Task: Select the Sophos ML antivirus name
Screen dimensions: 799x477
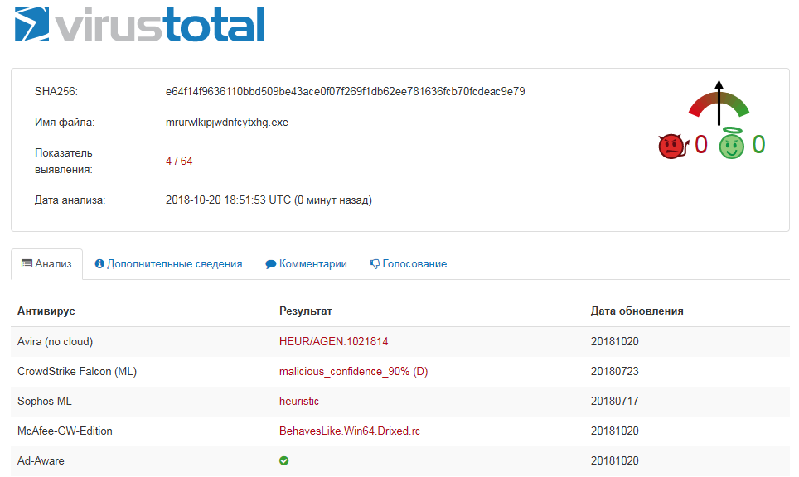Action: (44, 401)
